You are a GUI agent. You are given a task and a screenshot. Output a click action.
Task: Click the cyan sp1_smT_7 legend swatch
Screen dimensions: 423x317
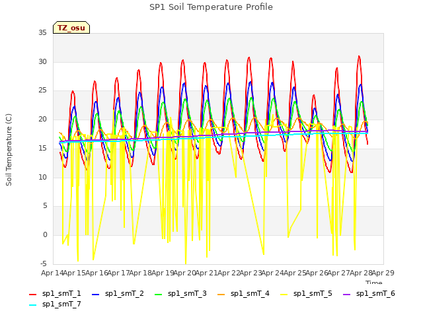(x=32, y=305)
